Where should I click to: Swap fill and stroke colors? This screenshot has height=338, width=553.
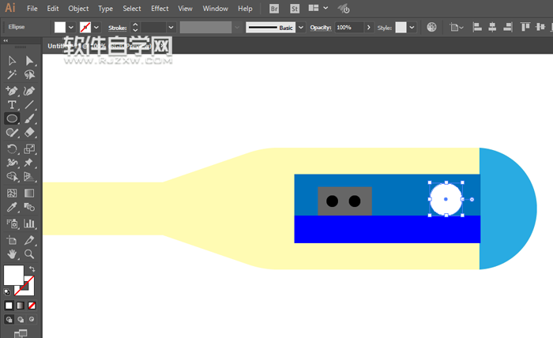[x=32, y=269]
